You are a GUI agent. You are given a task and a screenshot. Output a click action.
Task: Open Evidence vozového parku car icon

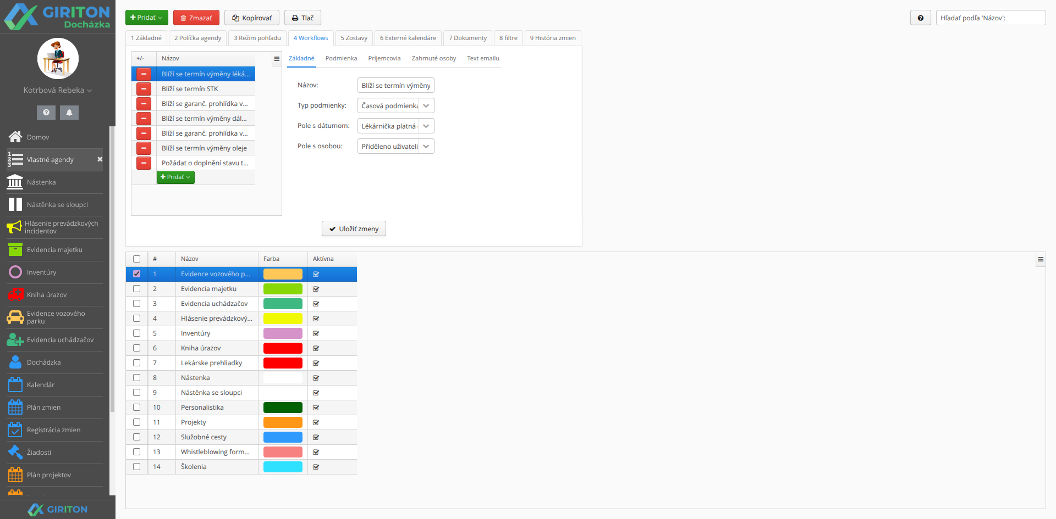click(x=15, y=317)
